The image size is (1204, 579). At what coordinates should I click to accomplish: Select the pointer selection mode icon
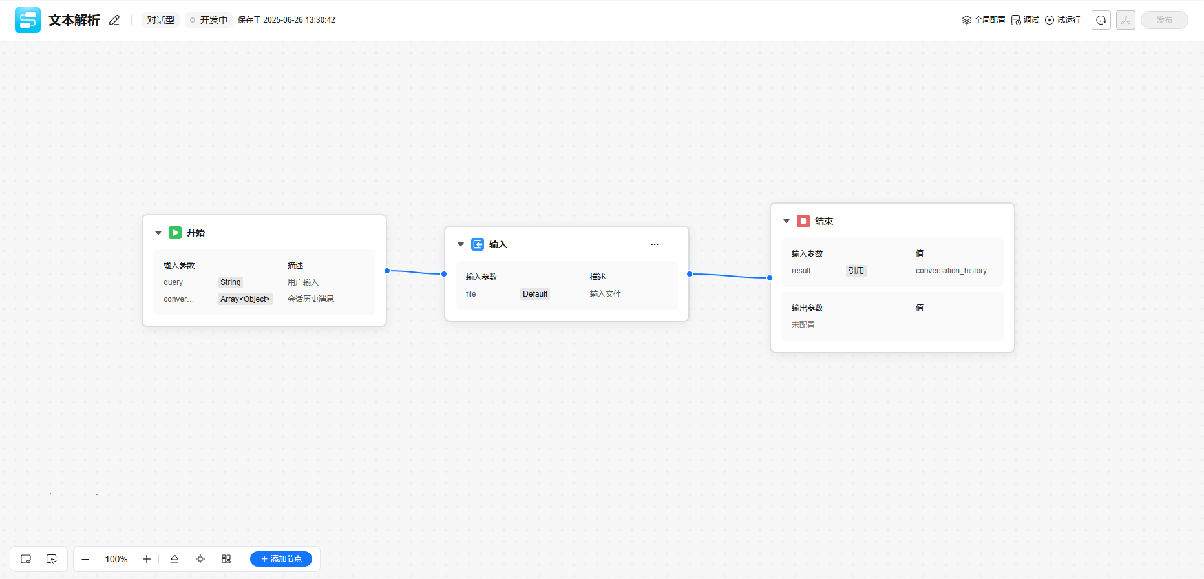pyautogui.click(x=52, y=559)
